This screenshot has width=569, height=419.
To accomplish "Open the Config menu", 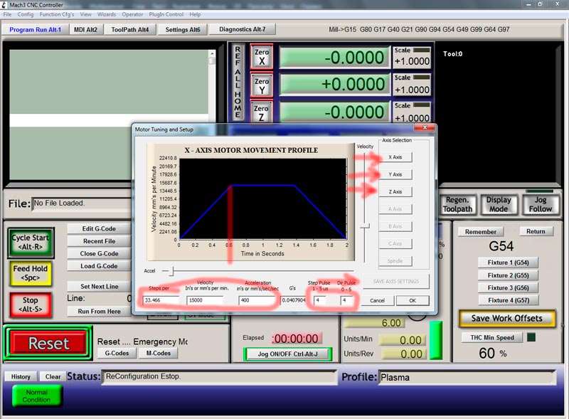I will [x=26, y=14].
